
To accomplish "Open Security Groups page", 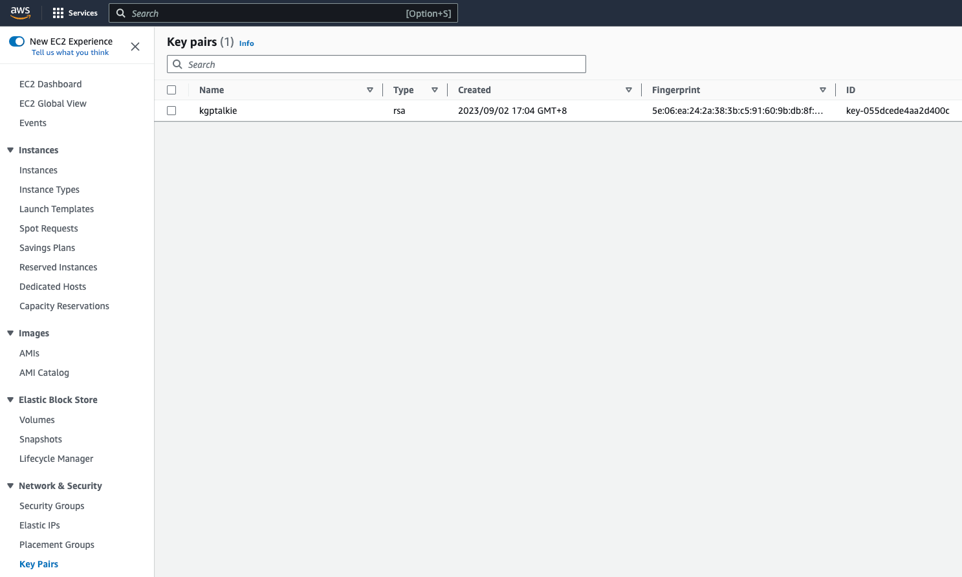I will pos(52,506).
